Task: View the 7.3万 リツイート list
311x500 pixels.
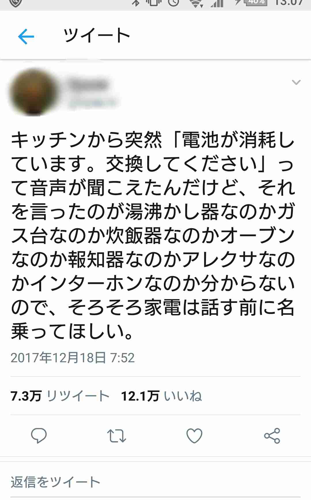Action: (x=60, y=396)
